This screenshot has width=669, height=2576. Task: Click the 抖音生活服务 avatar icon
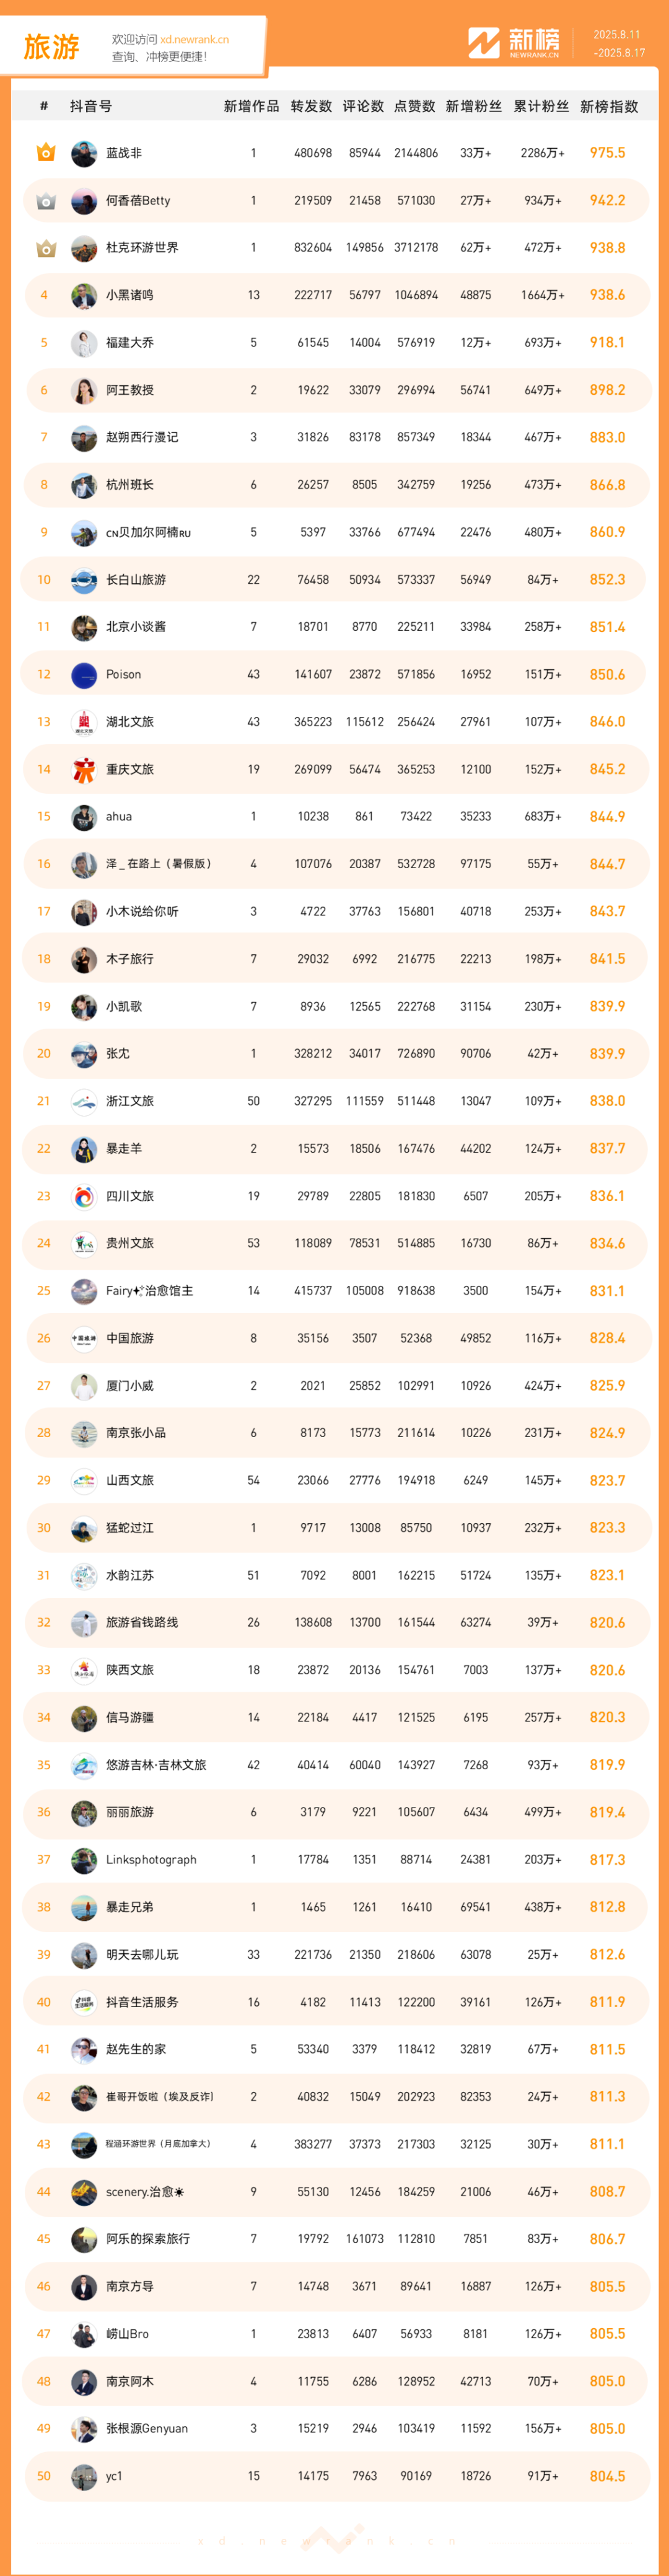tap(84, 2002)
